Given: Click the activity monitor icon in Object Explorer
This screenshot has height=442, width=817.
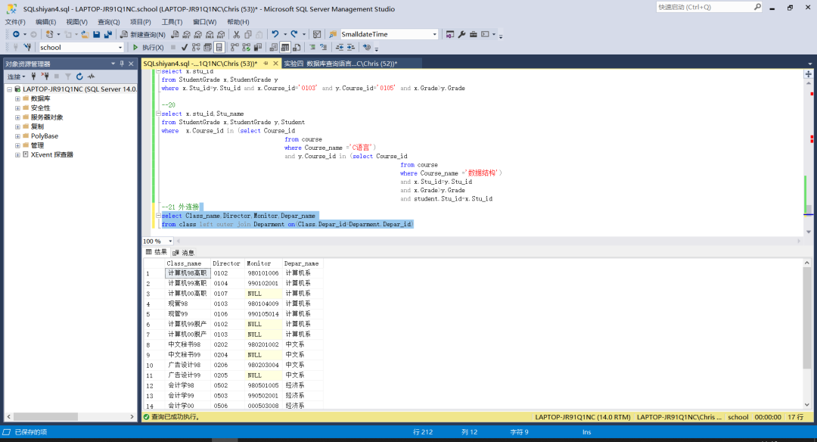Looking at the screenshot, I should [91, 76].
